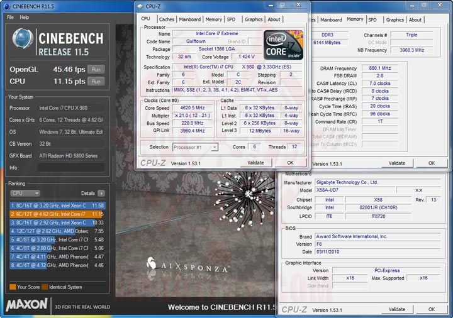
Task: Click the Core Voltage value 1.424 V
Action: [247, 57]
